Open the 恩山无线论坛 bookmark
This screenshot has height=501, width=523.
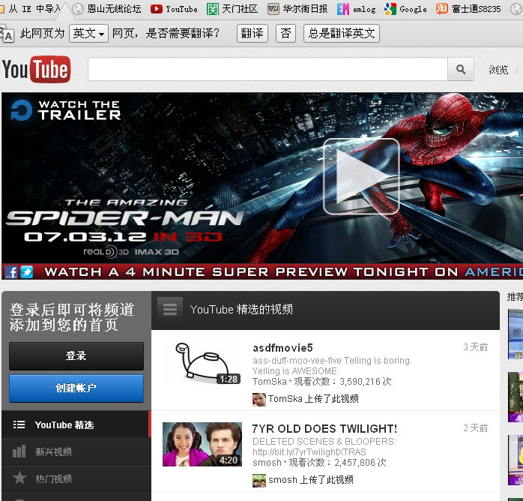coord(107,9)
